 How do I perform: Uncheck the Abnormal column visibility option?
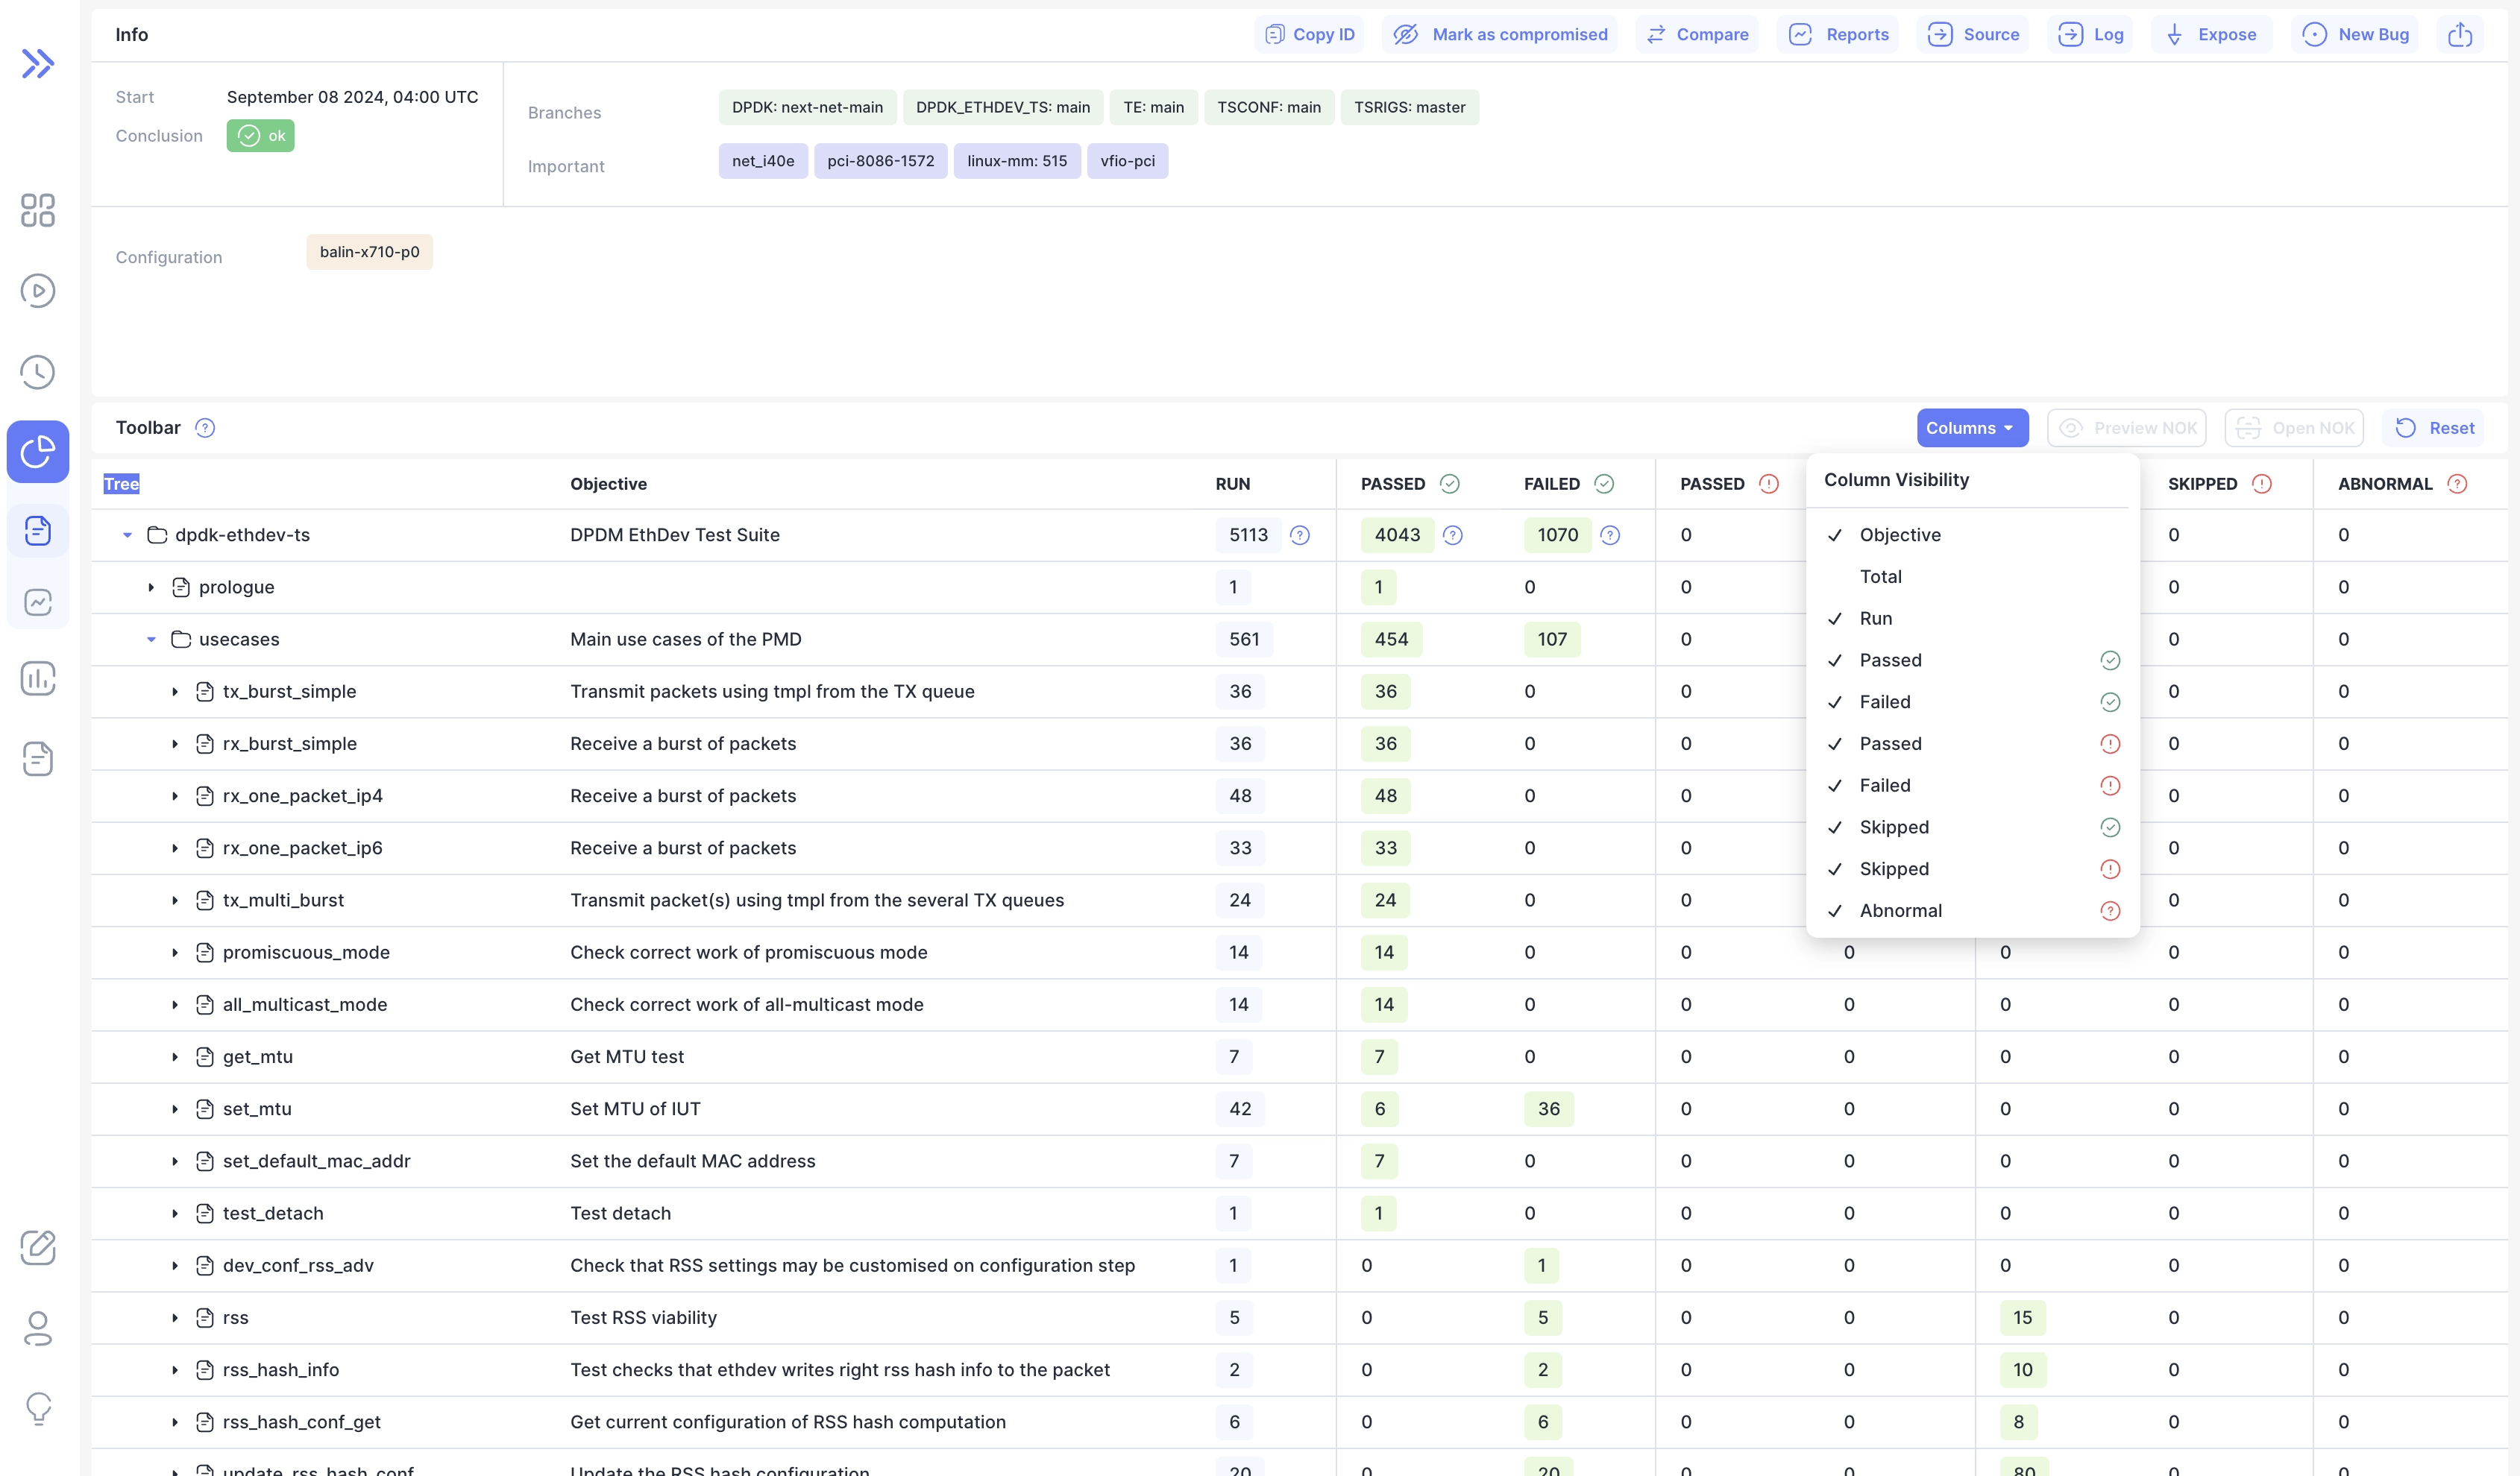point(1900,910)
